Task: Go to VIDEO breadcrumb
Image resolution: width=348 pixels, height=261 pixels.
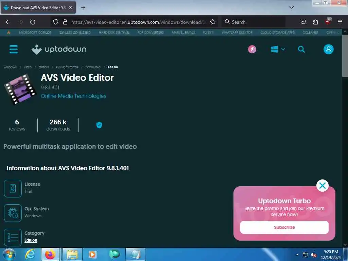Action: [28, 67]
